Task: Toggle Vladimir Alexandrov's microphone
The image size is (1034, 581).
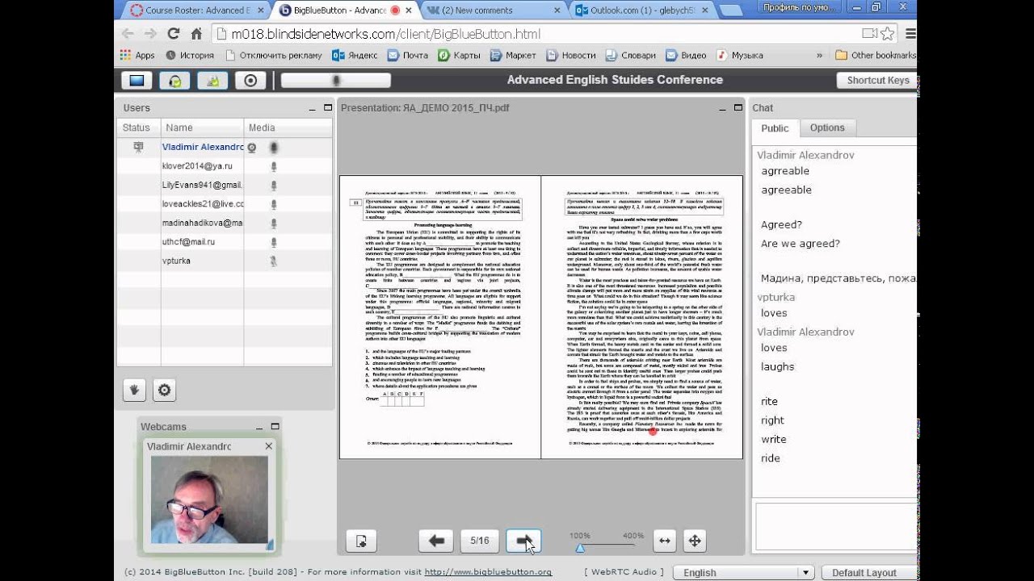Action: tap(274, 148)
